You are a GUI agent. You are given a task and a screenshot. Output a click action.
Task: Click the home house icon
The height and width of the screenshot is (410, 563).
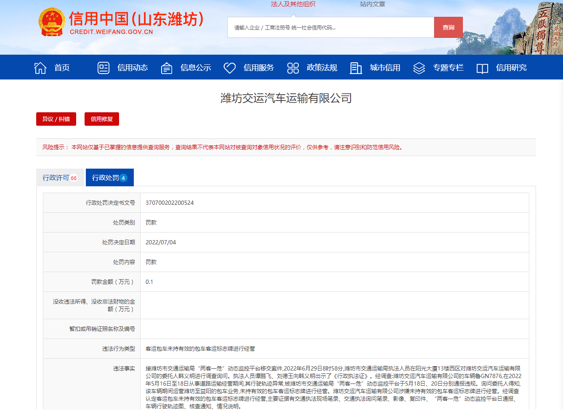(x=40, y=68)
